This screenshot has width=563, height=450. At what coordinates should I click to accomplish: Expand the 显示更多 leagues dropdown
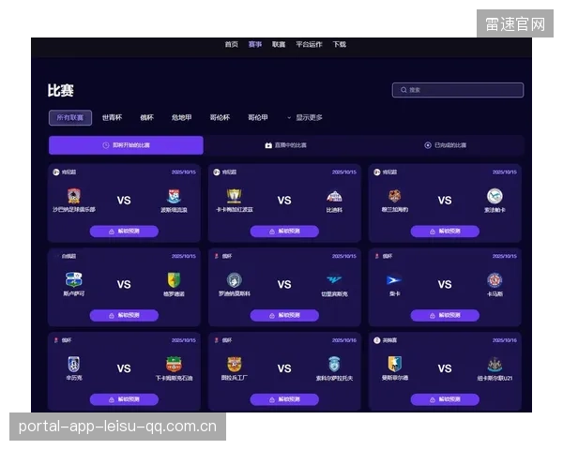tap(305, 118)
